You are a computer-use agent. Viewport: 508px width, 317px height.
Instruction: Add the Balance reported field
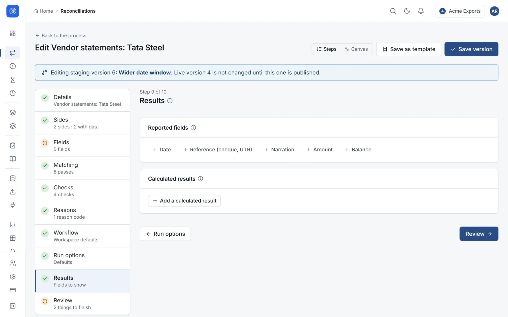tap(358, 150)
